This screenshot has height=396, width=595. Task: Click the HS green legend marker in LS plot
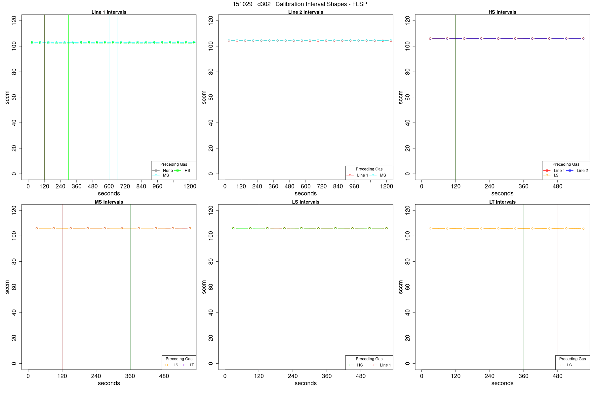(350, 365)
